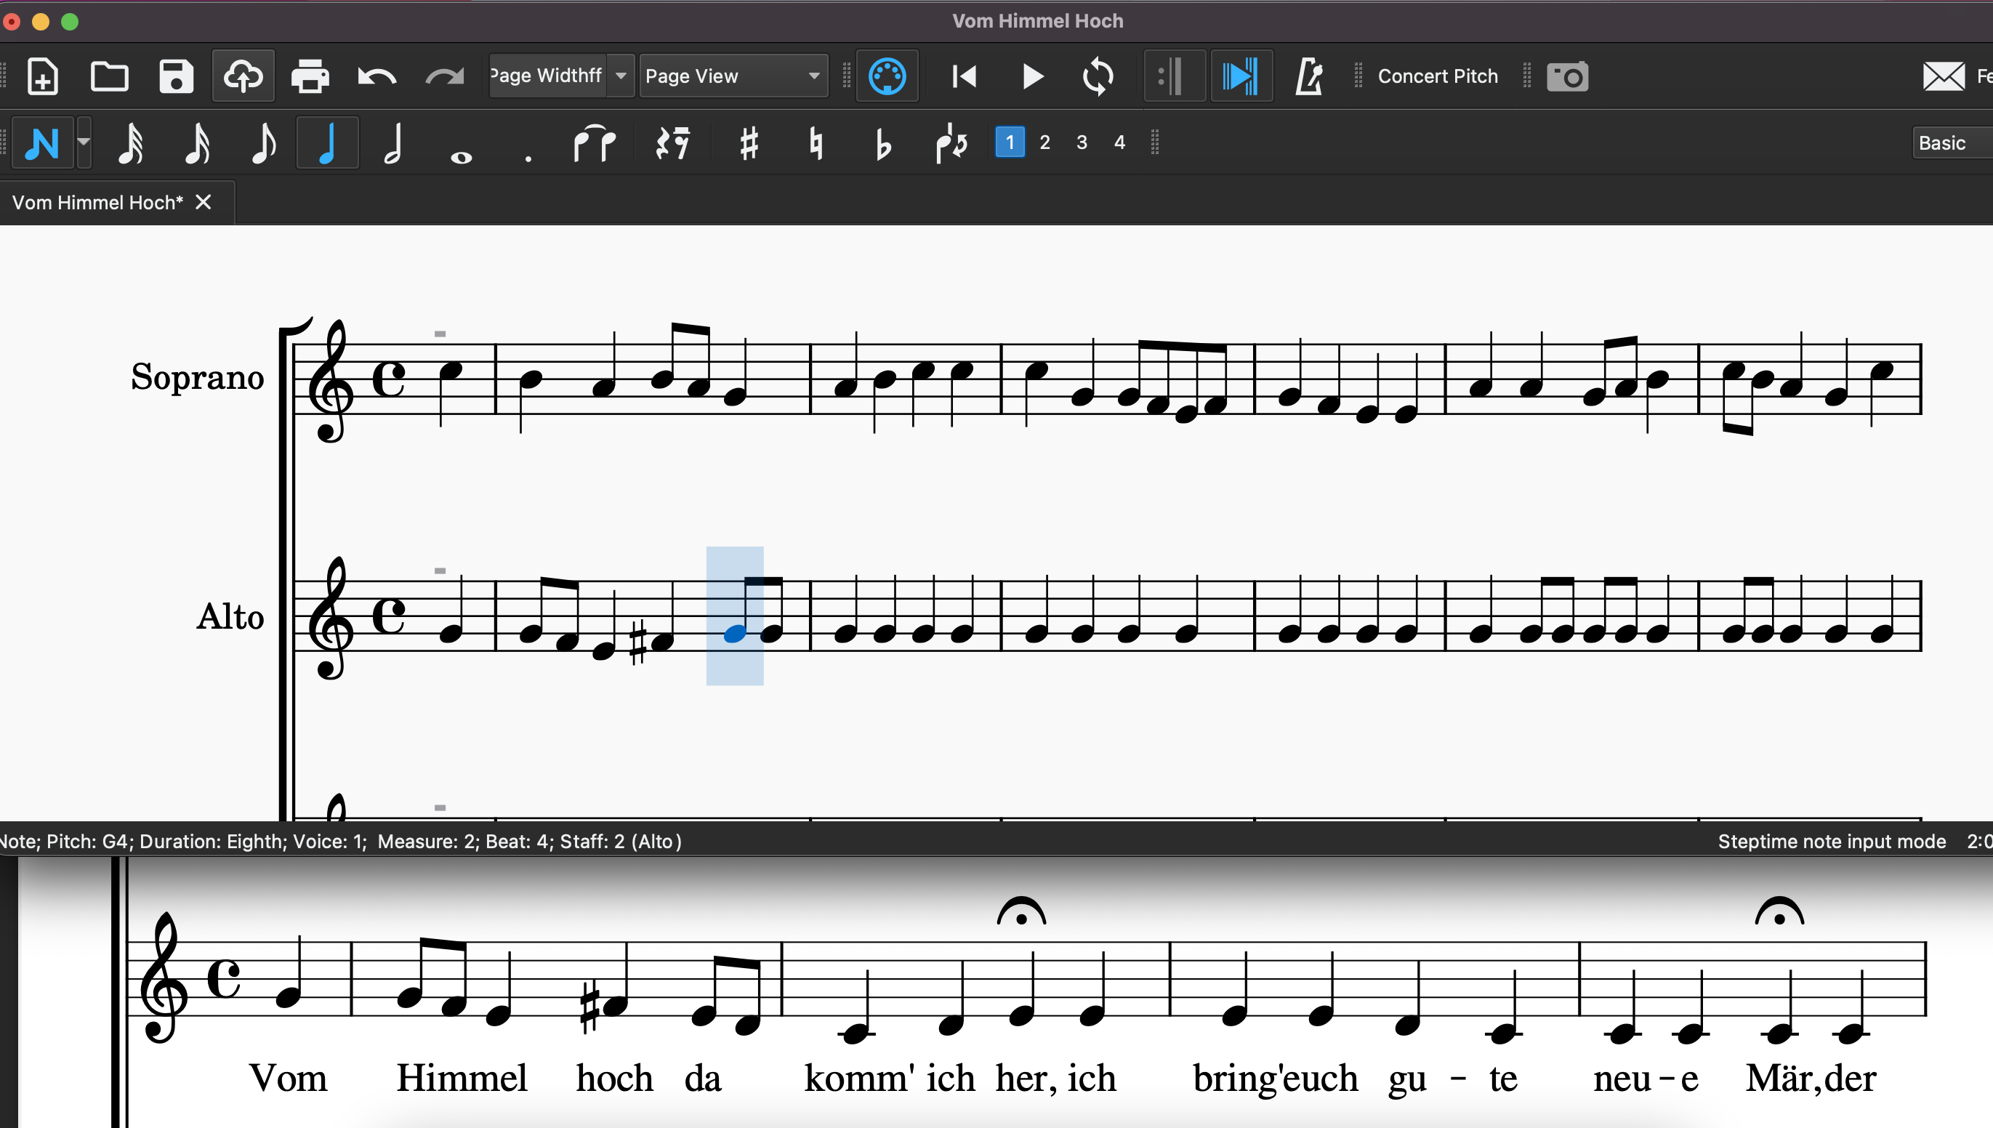This screenshot has height=1128, width=1993.
Task: Click the Concert Pitch button
Action: (1437, 76)
